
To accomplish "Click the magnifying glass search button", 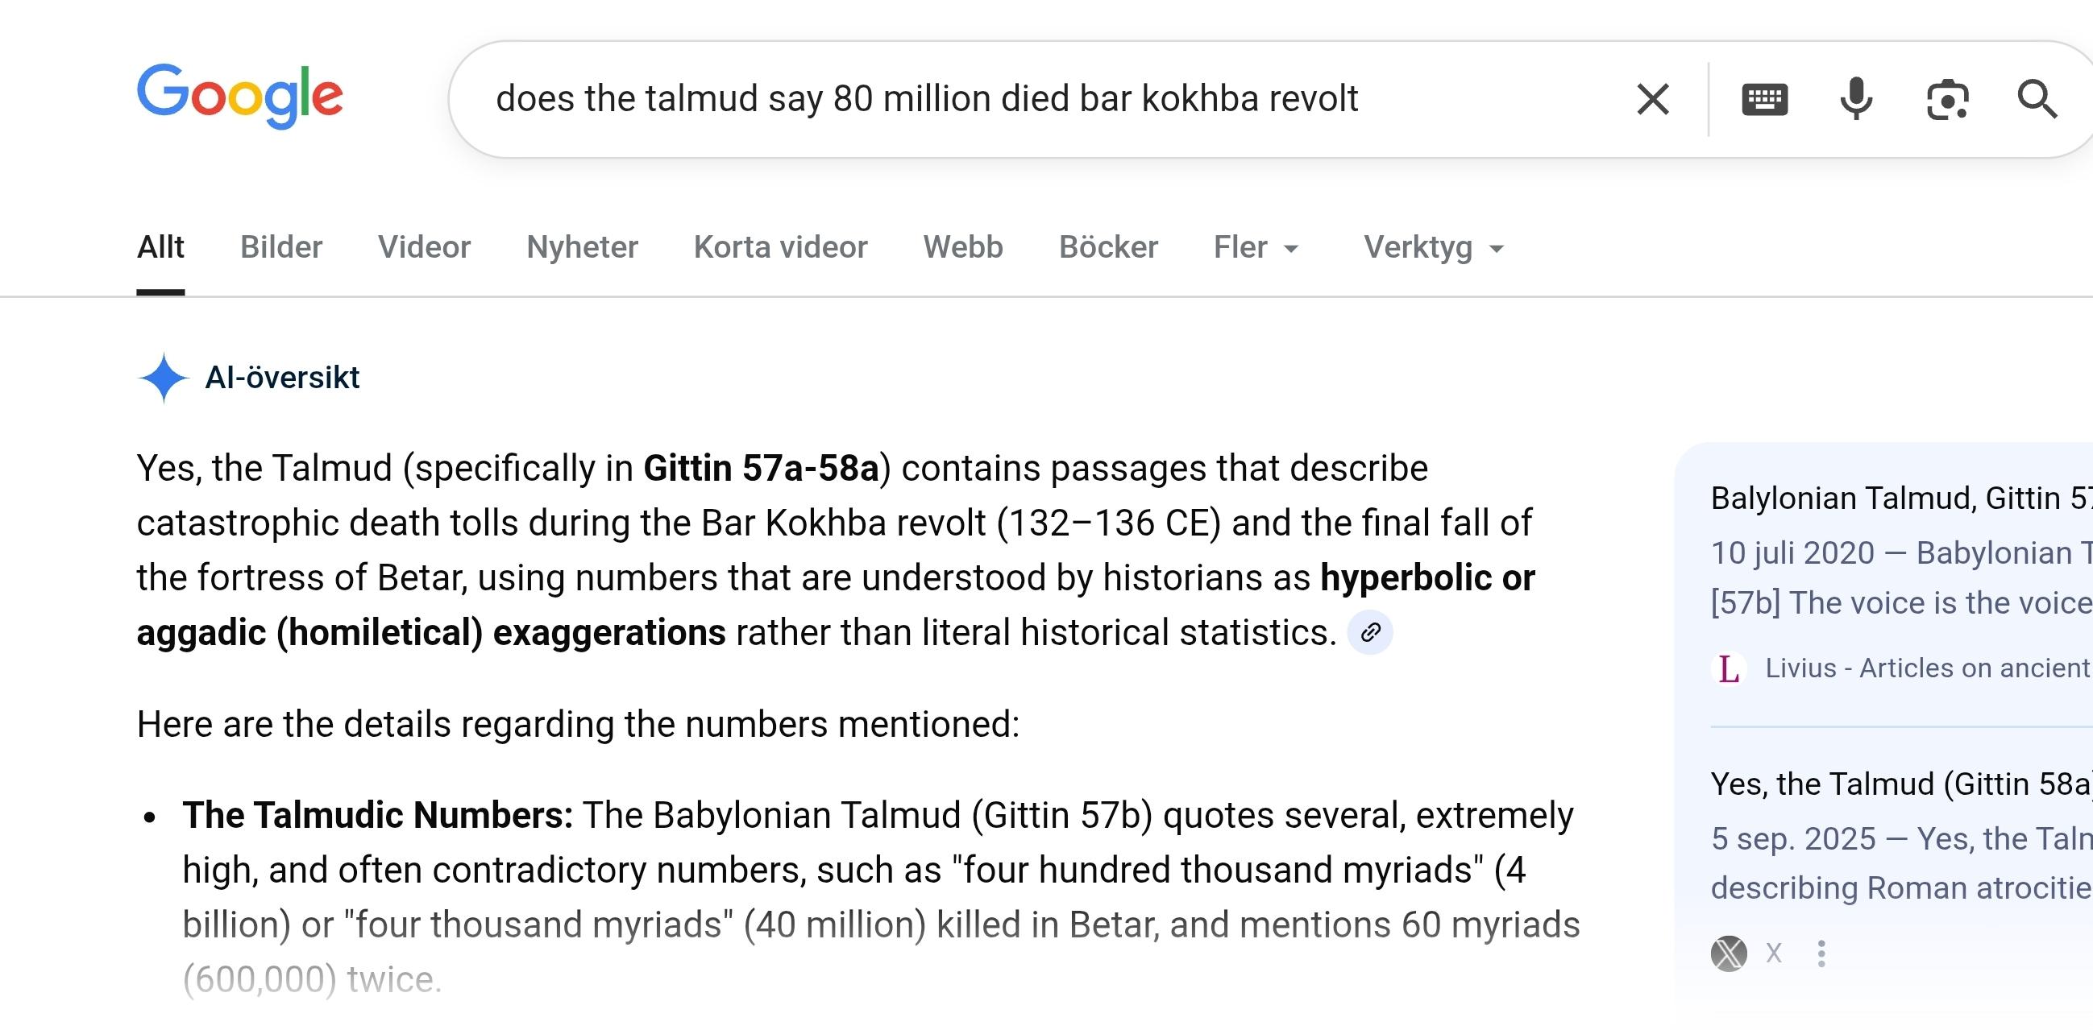I will point(2037,100).
